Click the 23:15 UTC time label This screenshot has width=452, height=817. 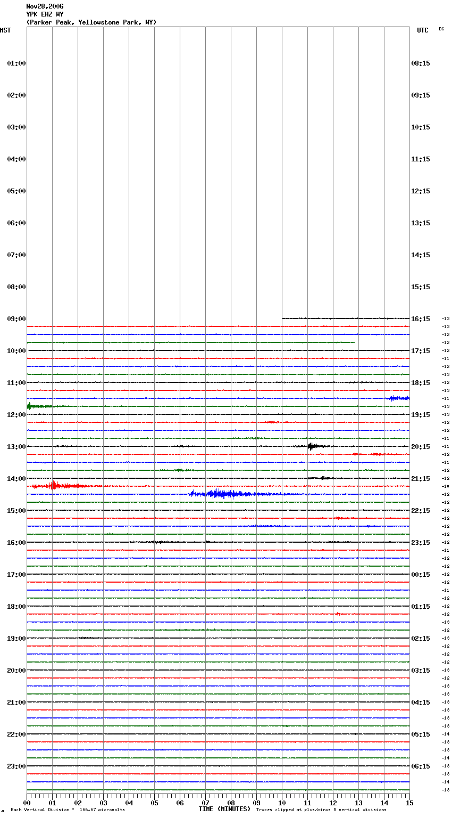pos(421,543)
